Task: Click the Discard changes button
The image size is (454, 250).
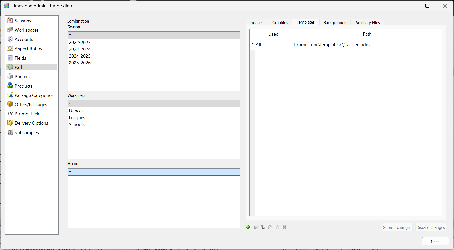Action: point(431,227)
